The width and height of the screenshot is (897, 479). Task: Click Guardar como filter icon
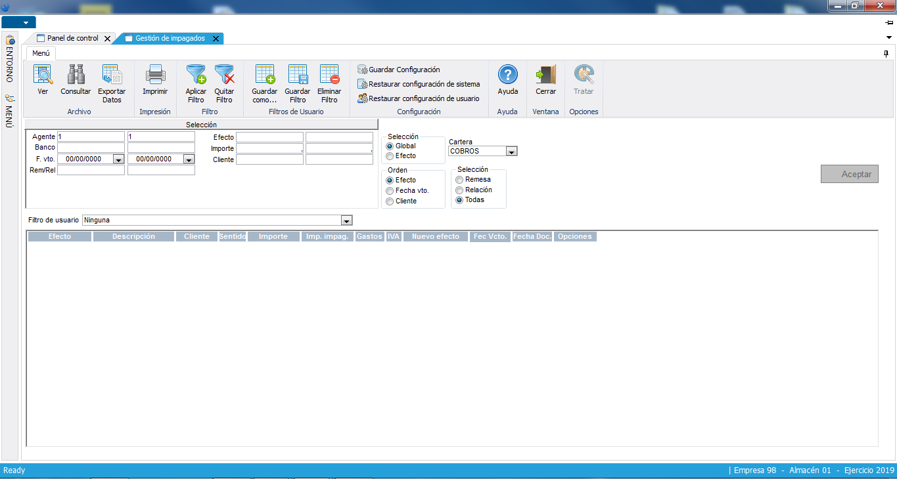coord(265,75)
